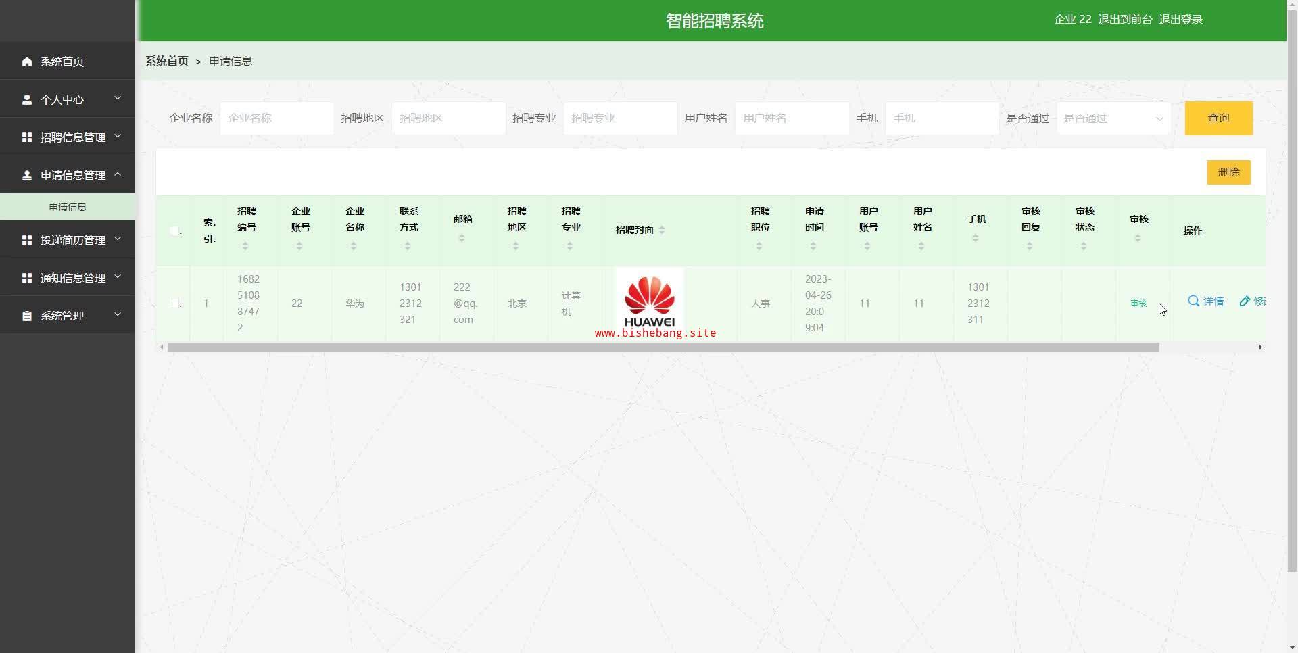Click the grid icon beside 投递简历管理
Screen dimensions: 1298x653
point(27,240)
